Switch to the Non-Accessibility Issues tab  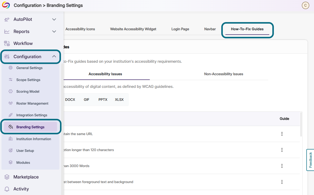pos(224,74)
